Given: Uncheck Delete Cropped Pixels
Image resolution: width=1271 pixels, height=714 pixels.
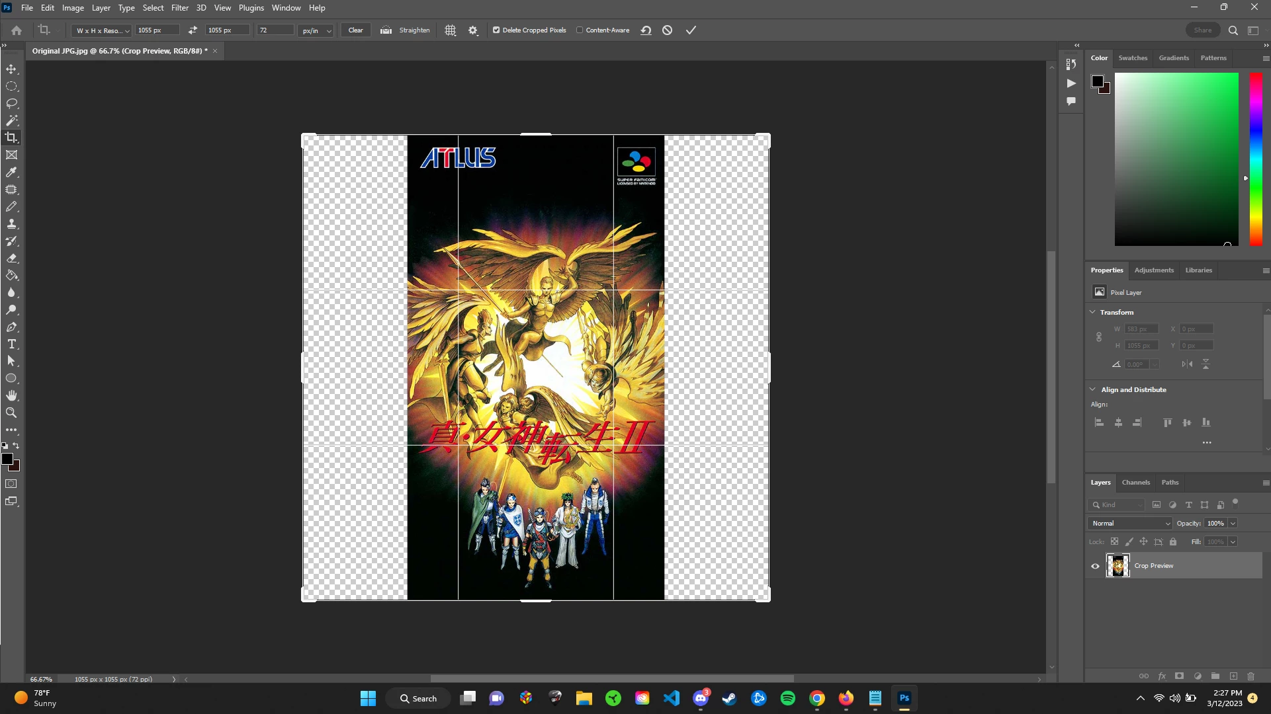Looking at the screenshot, I should [x=496, y=30].
